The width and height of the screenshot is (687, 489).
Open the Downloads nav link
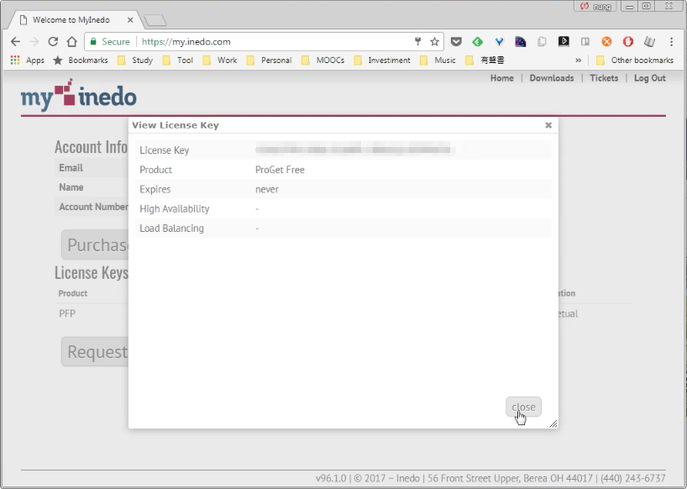[x=552, y=78]
